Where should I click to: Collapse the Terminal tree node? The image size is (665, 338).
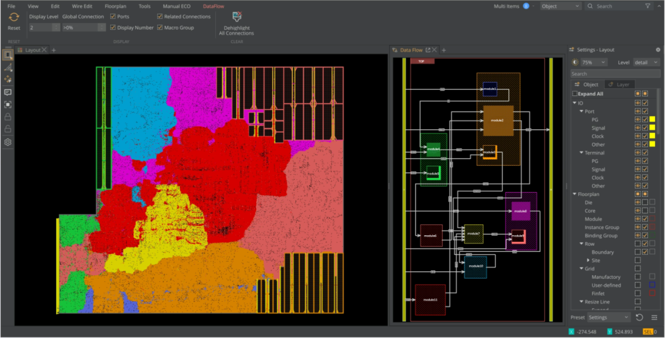coord(582,153)
